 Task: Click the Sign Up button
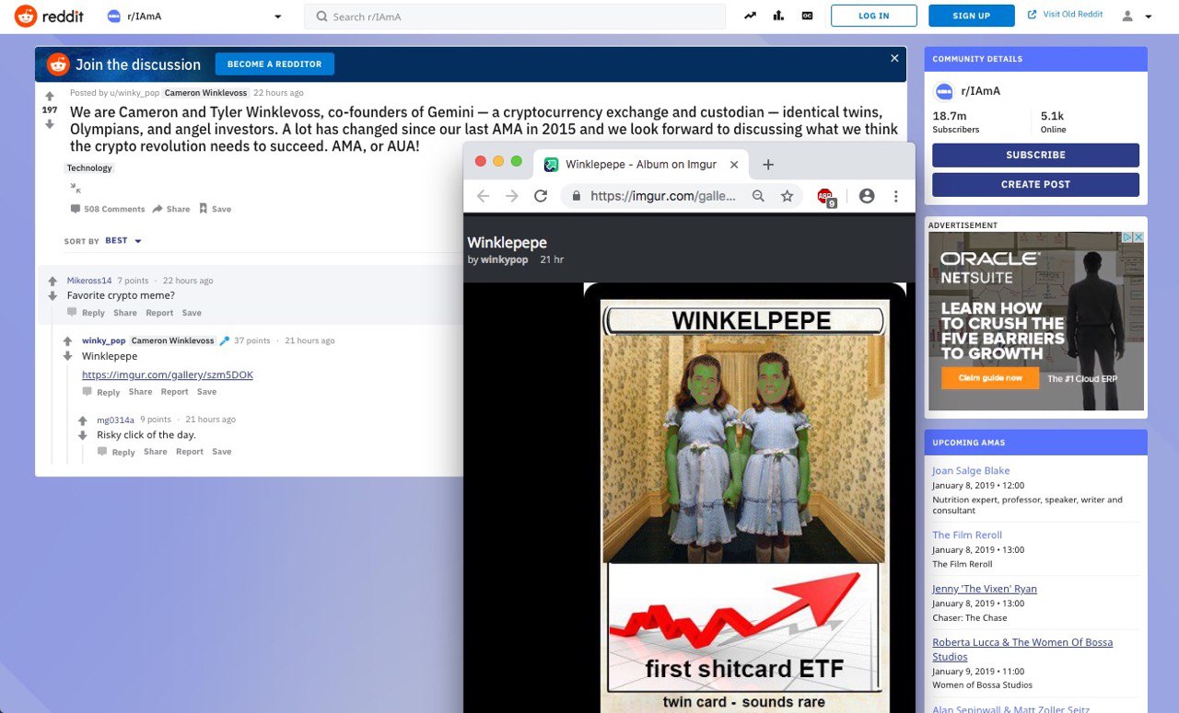[972, 16]
